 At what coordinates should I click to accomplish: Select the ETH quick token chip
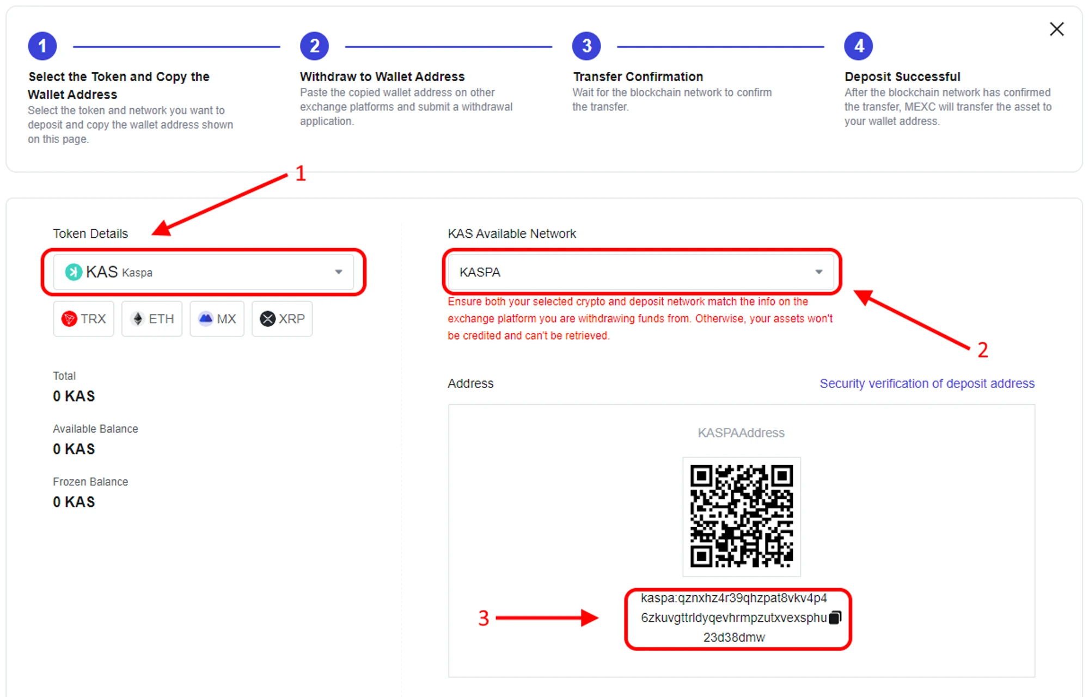pyautogui.click(x=152, y=319)
